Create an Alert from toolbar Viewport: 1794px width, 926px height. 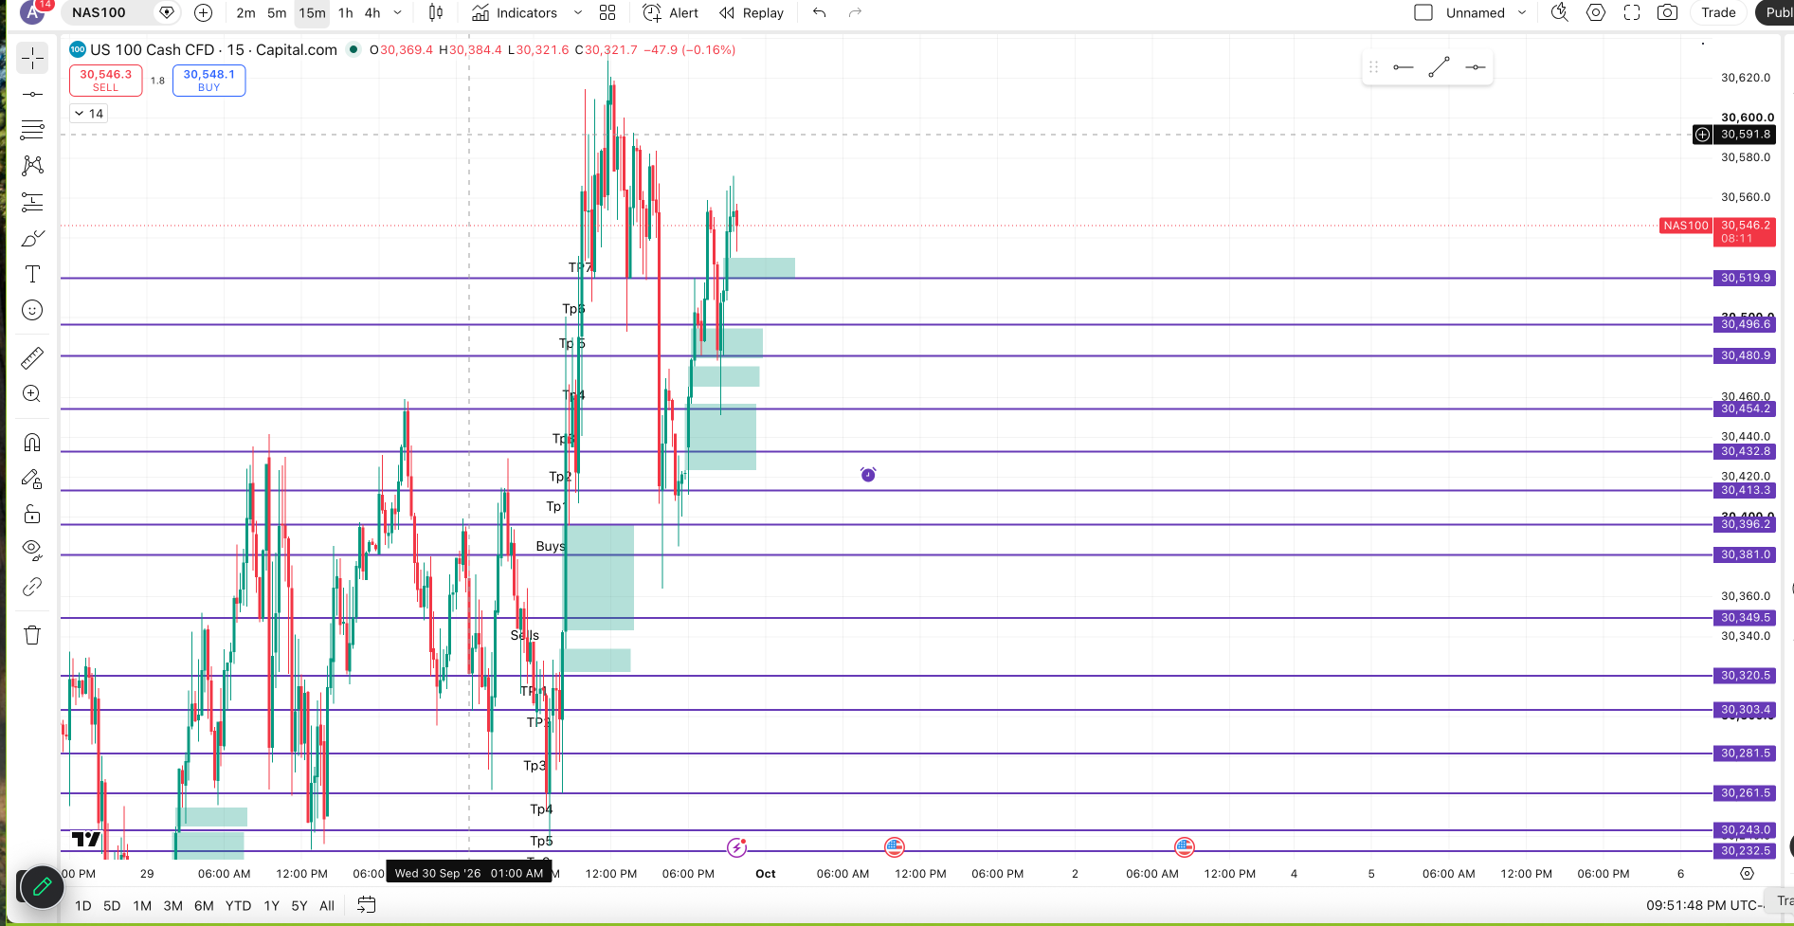(x=671, y=12)
